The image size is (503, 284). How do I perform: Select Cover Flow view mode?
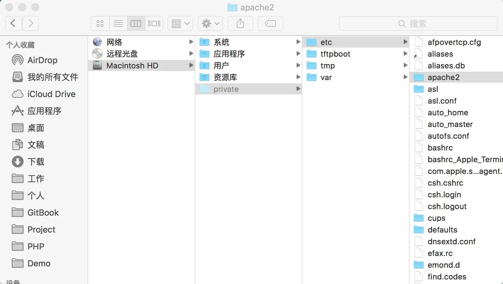tap(154, 23)
